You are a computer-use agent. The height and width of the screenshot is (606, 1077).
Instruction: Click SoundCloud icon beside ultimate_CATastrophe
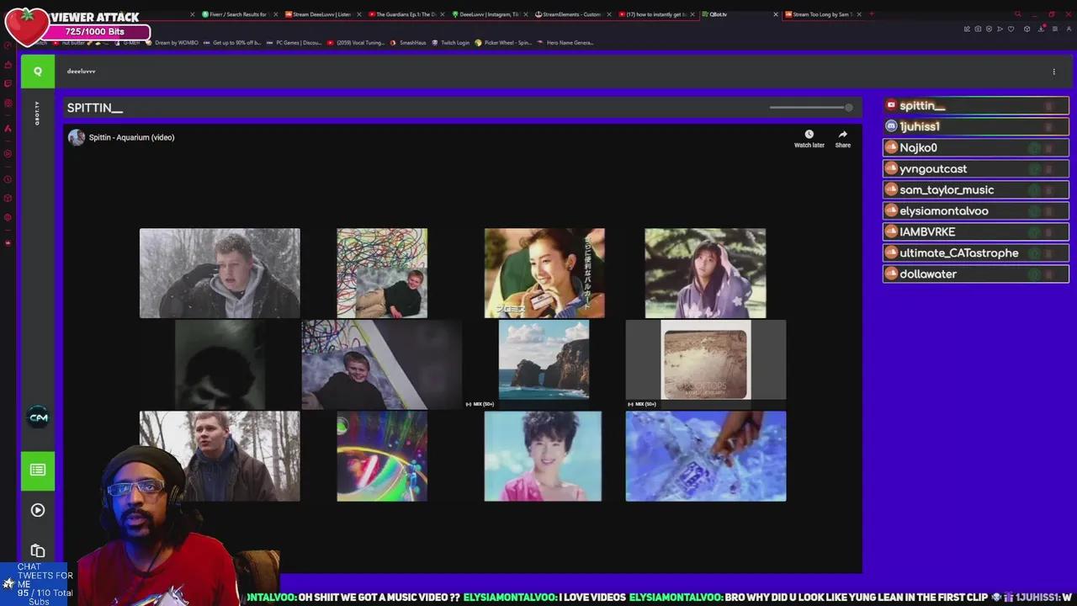click(891, 252)
